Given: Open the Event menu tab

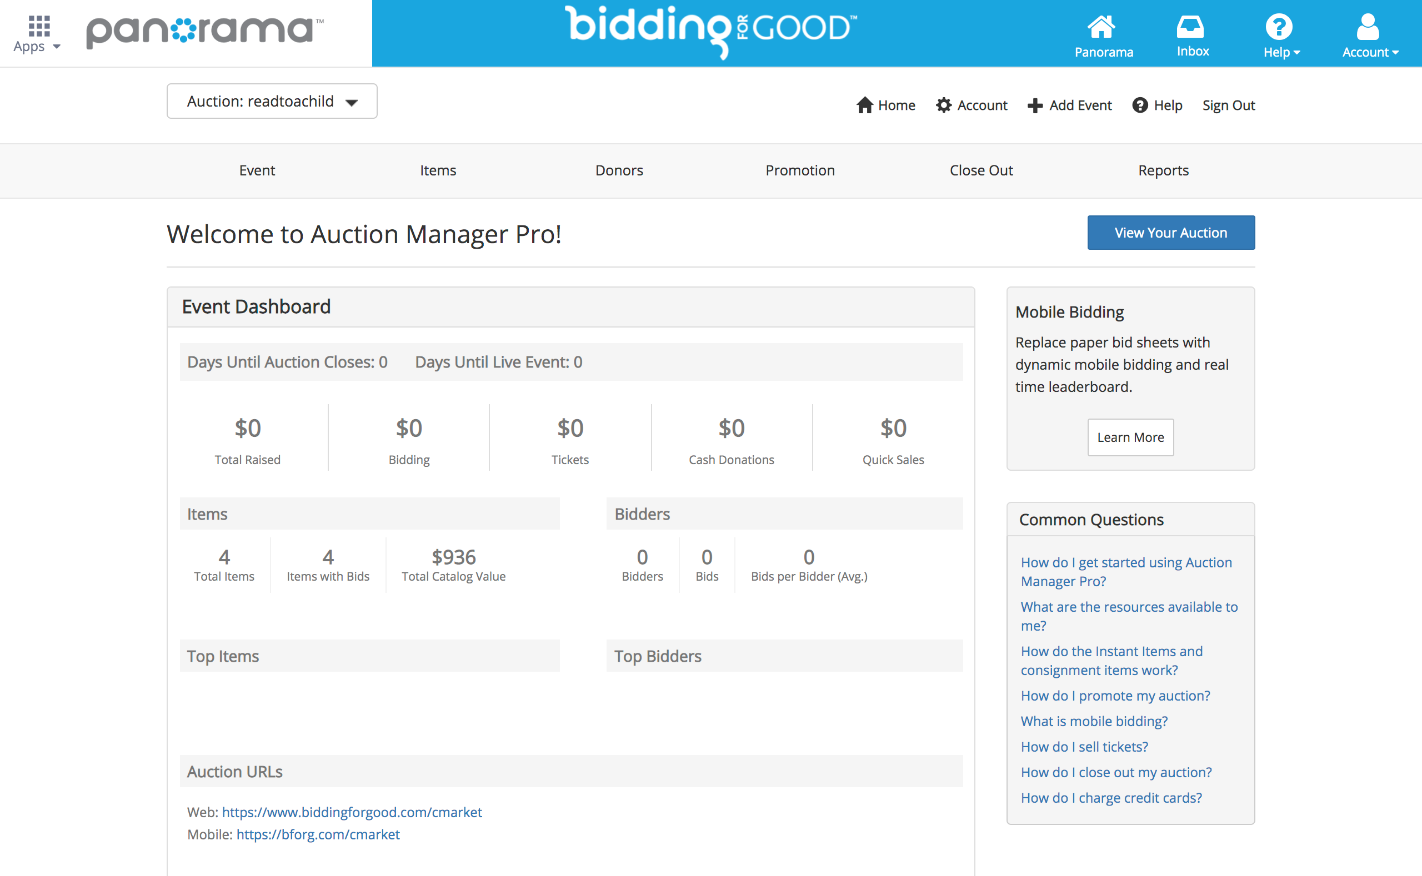Looking at the screenshot, I should pos(257,170).
